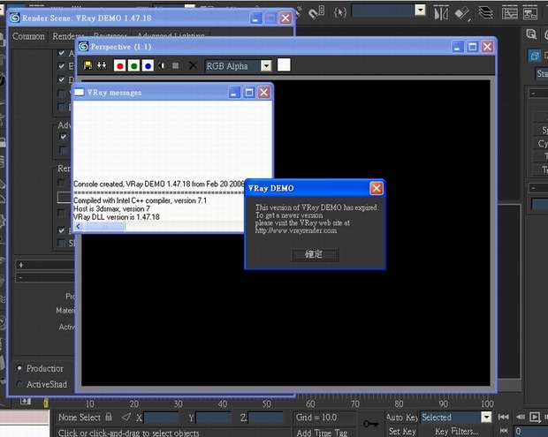Select Production render mode radio
The height and width of the screenshot is (437, 548).
(x=19, y=368)
